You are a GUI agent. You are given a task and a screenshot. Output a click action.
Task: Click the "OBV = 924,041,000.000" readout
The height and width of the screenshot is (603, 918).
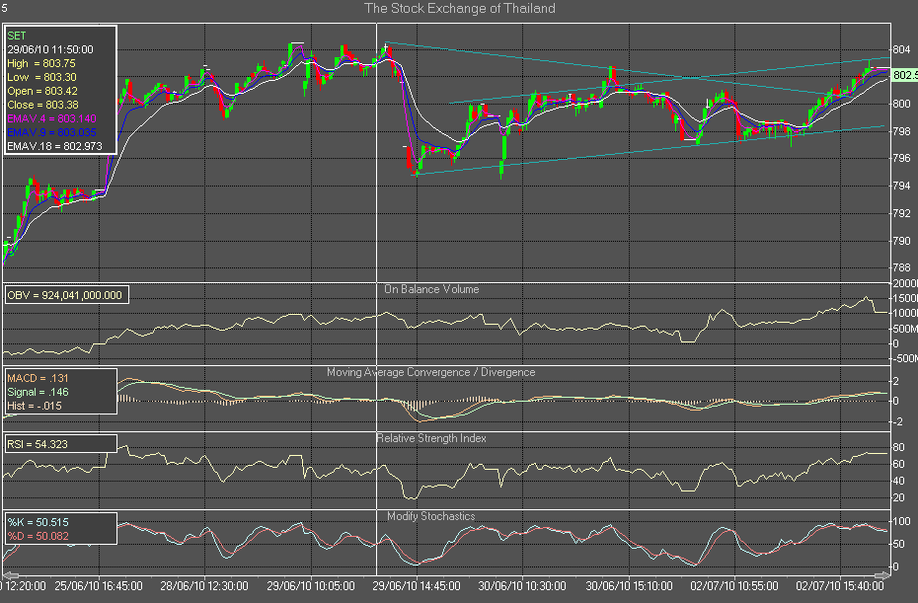65,296
